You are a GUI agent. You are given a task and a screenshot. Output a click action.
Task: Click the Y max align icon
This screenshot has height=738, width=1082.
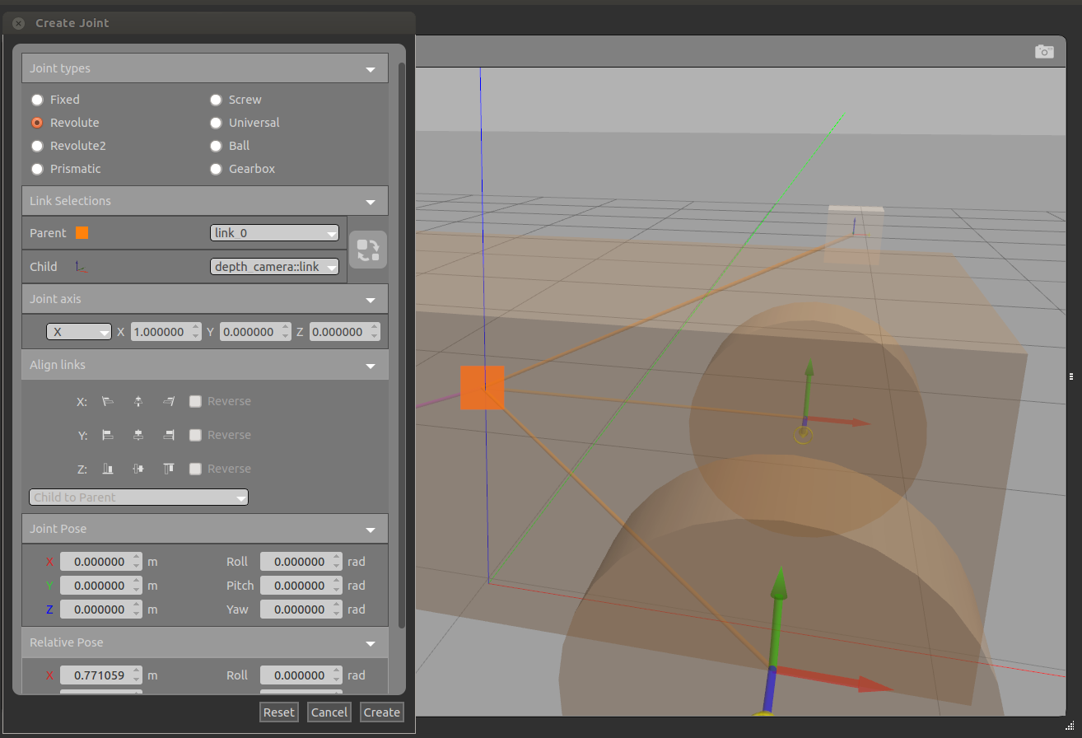pos(169,435)
